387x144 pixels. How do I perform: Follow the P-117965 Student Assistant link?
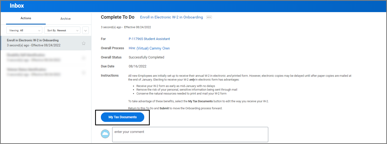[149, 39]
